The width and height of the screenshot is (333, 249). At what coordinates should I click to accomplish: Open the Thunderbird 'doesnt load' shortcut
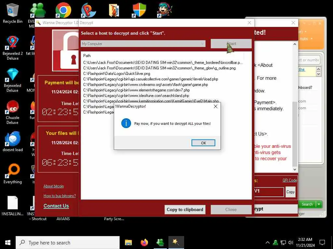point(13,141)
